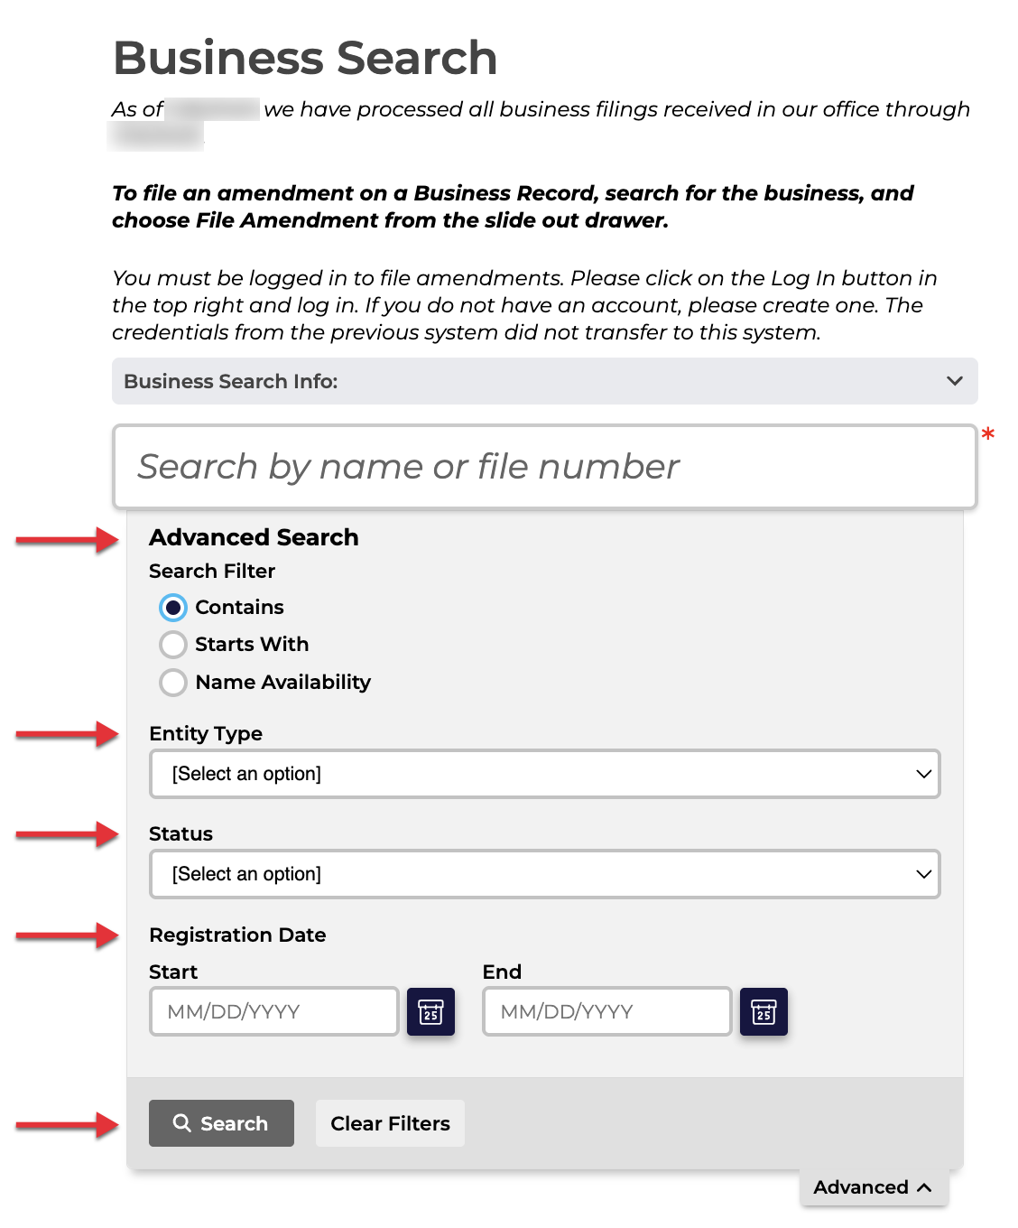Click the End registration date field
The image size is (1018, 1228).
(x=606, y=1011)
